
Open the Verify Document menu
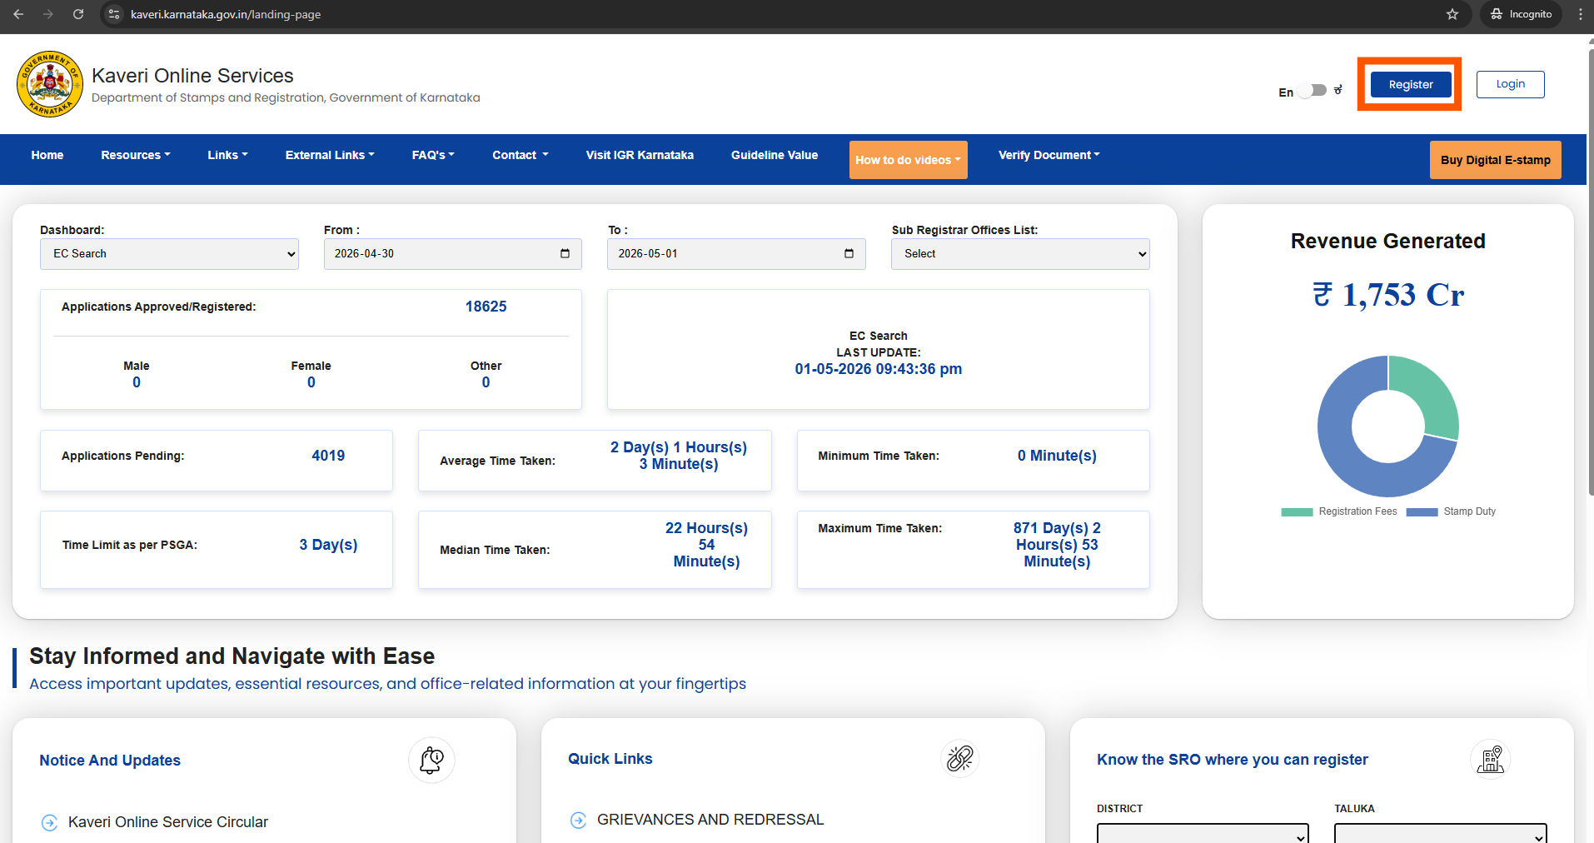(x=1049, y=155)
